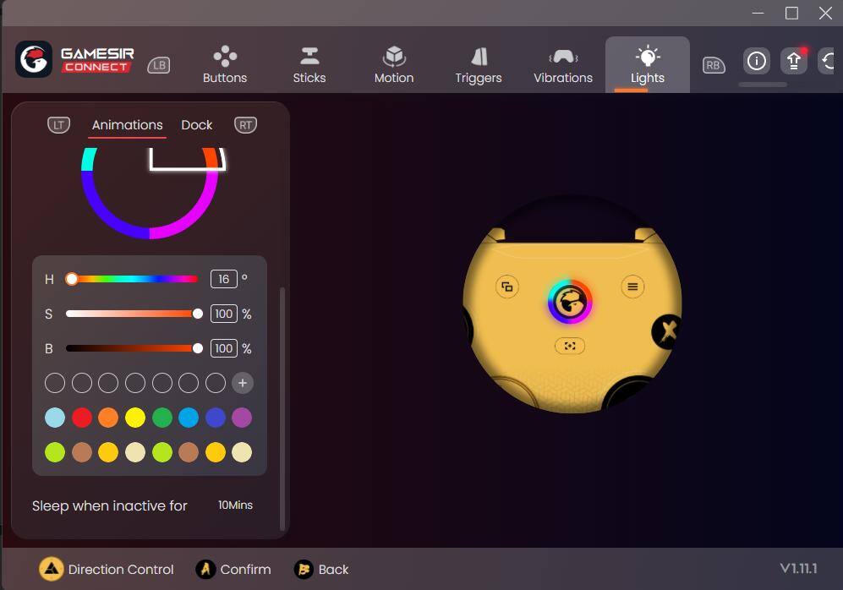Image resolution: width=843 pixels, height=590 pixels.
Task: Click the A Confirm icon
Action: coord(205,569)
